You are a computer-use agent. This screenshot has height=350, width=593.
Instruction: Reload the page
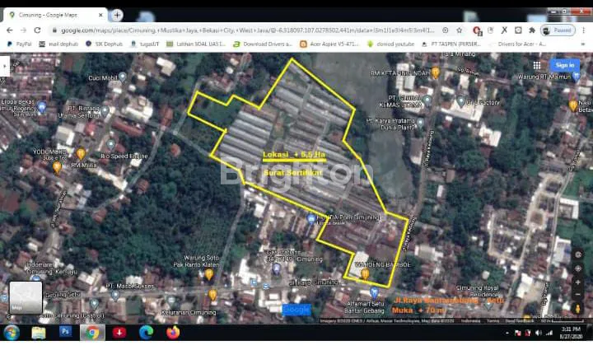point(37,30)
